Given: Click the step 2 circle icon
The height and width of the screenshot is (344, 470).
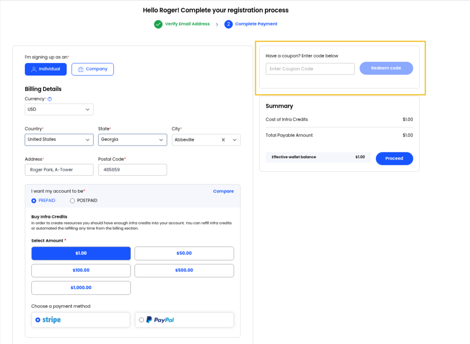Looking at the screenshot, I should coord(228,24).
